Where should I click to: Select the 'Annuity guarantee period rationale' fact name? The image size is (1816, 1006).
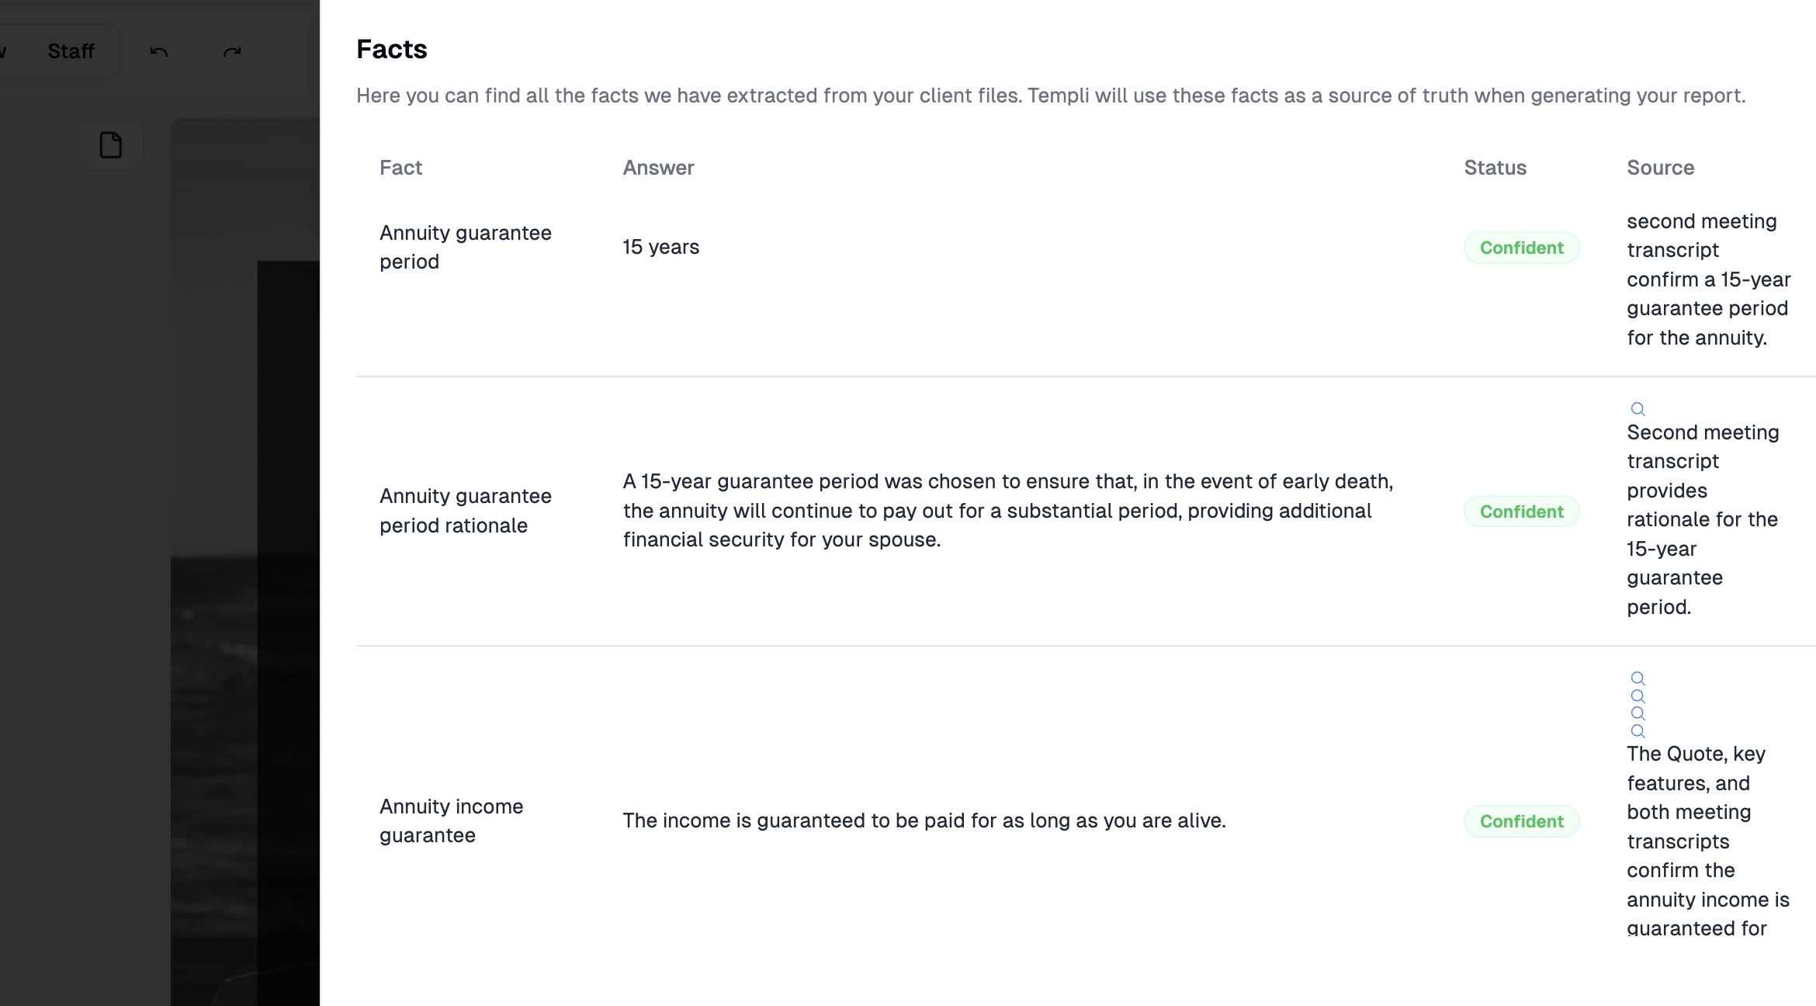click(x=465, y=511)
